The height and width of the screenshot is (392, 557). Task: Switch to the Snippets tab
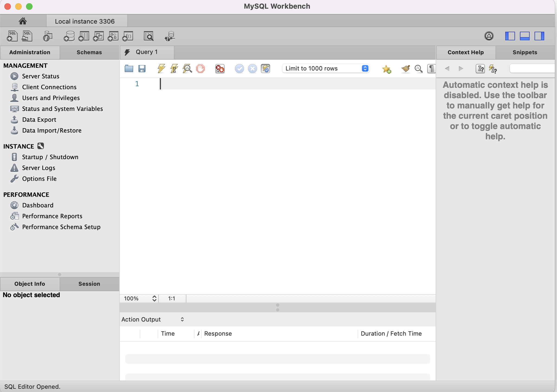point(525,52)
